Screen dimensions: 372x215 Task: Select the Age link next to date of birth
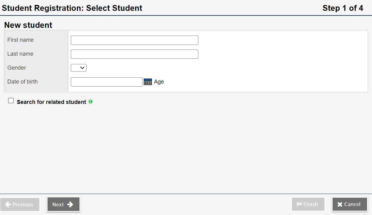pos(159,82)
